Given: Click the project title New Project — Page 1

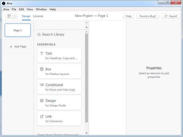Looking at the screenshot, I should pyautogui.click(x=91, y=16).
